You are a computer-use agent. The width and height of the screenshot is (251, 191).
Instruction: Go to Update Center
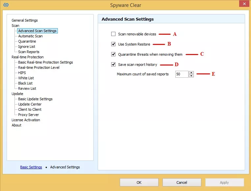[x=30, y=105]
